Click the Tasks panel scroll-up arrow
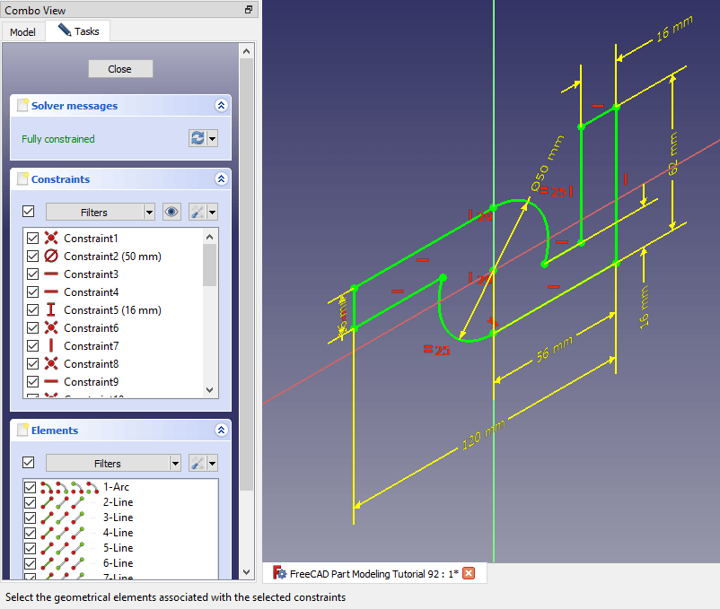This screenshot has height=609, width=720. click(x=247, y=51)
